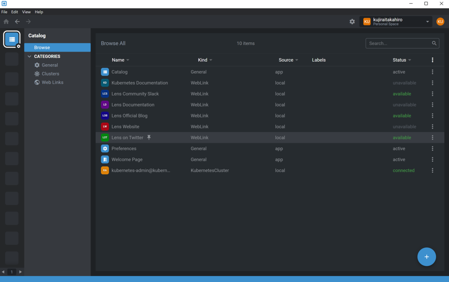The image size is (449, 282).
Task: Maximize the Lens window
Action: 426,4
